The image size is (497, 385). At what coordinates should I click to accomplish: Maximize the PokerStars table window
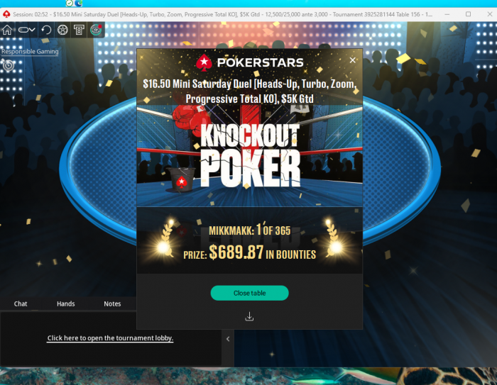coord(468,14)
